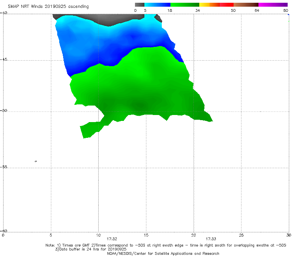The width and height of the screenshot is (292, 256).
Task: Click the note line starting 'Note: 1) Times are GMT'
Action: point(166,245)
